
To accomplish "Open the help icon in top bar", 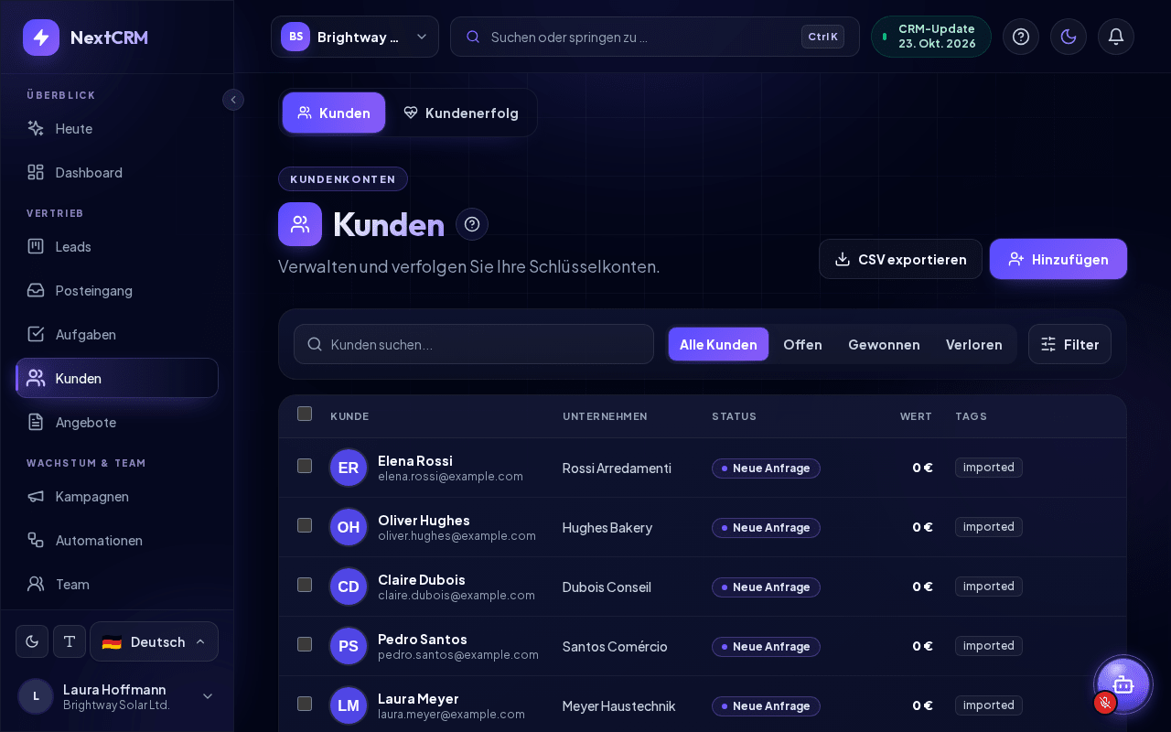I will tap(1021, 37).
